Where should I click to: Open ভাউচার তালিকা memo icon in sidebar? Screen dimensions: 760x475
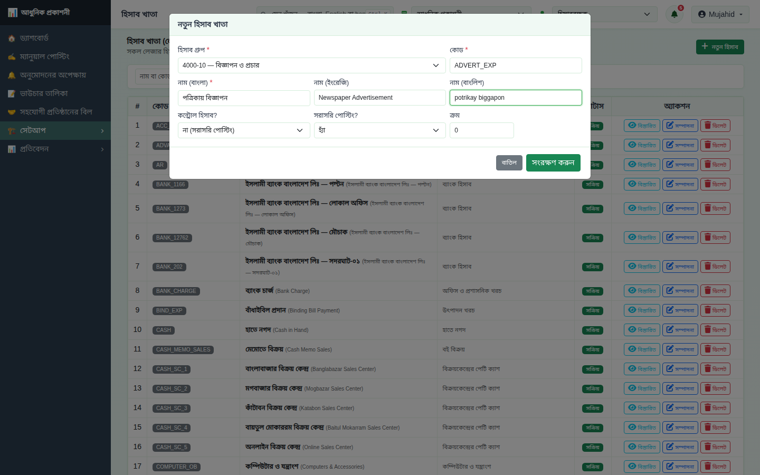(12, 94)
